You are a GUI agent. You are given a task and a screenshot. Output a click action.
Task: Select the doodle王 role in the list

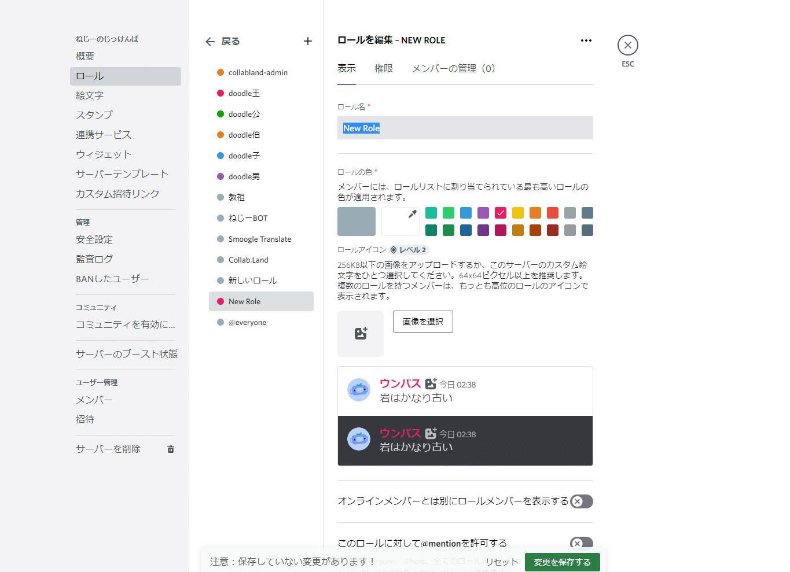coord(243,93)
